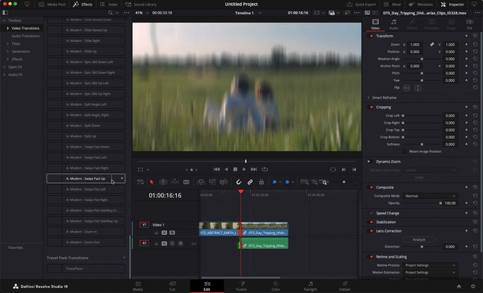Viewport: 483px width, 293px height.
Task: Choose the Dynamic Trim Mode tool
Action: (175, 182)
